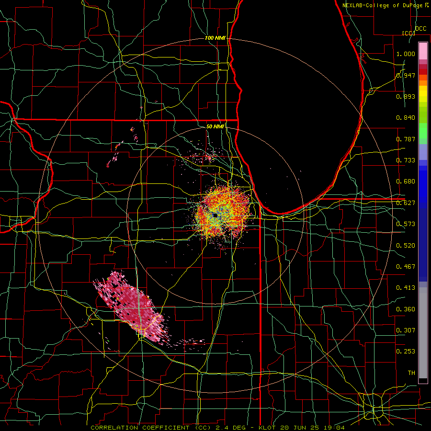Select the 0.307 legend value

coord(406,330)
